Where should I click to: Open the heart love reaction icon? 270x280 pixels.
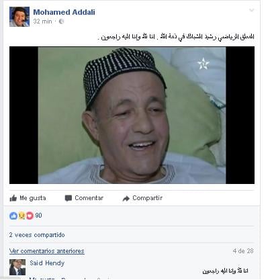point(30,216)
